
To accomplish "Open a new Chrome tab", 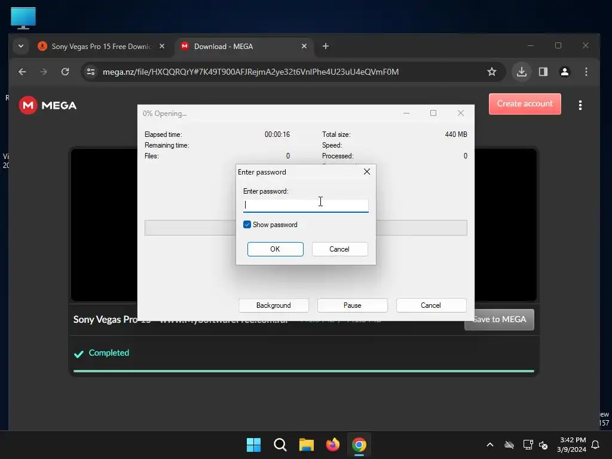I will pyautogui.click(x=326, y=46).
